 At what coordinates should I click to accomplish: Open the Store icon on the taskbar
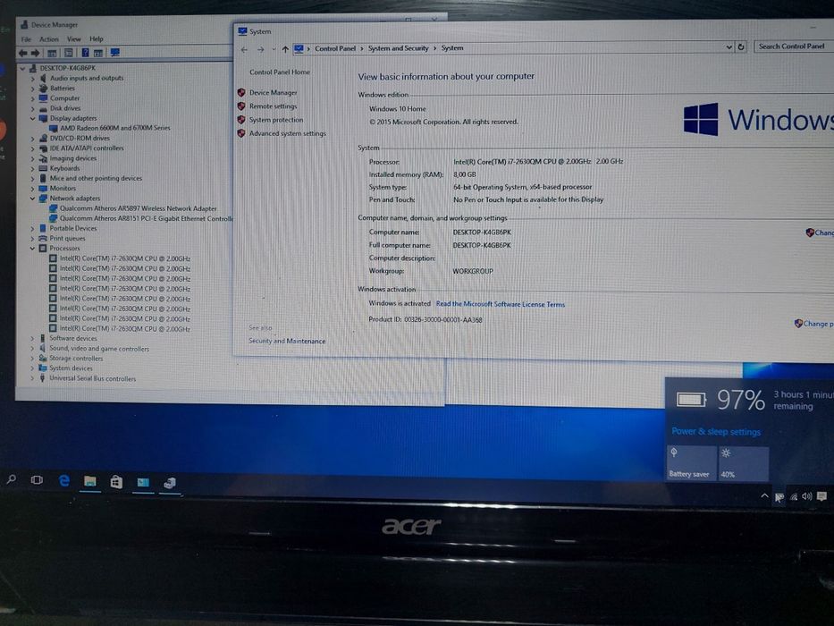116,482
